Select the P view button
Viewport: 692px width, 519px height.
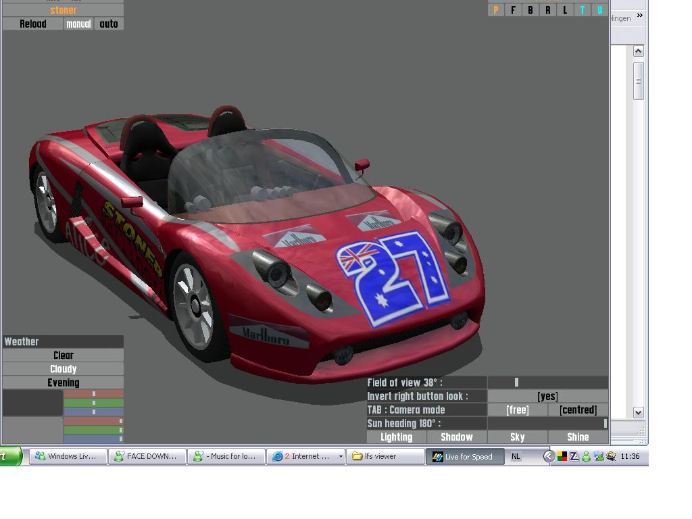(x=495, y=9)
